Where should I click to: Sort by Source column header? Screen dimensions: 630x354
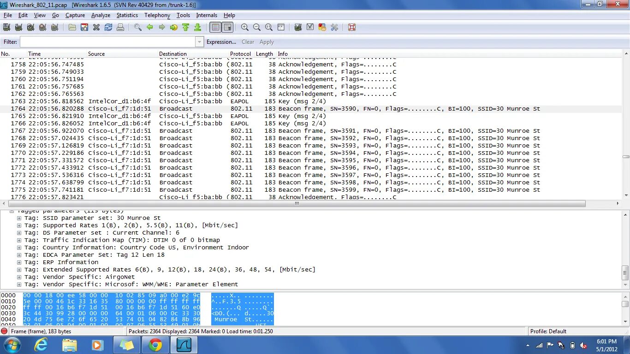122,54
